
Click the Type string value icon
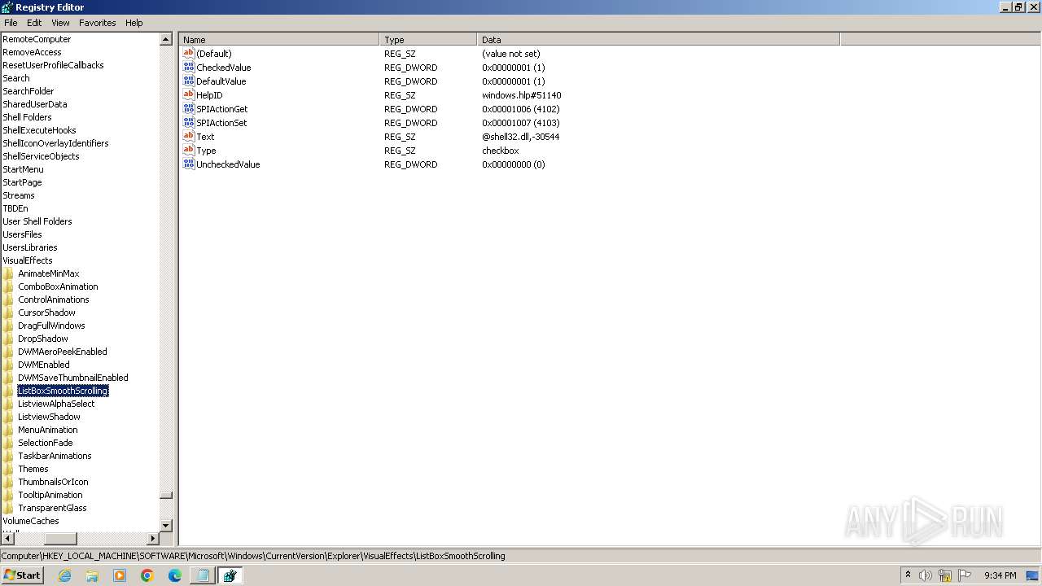(189, 151)
